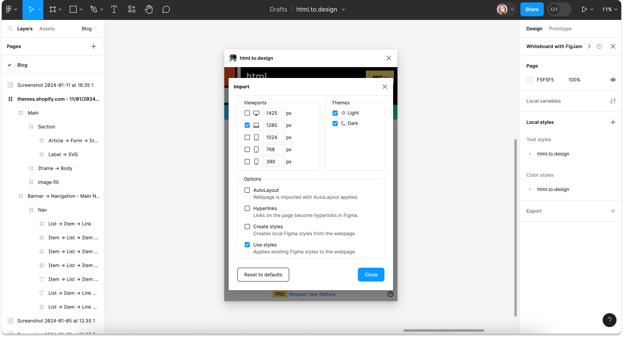
Task: Switch to the Design tab
Action: [x=534, y=29]
